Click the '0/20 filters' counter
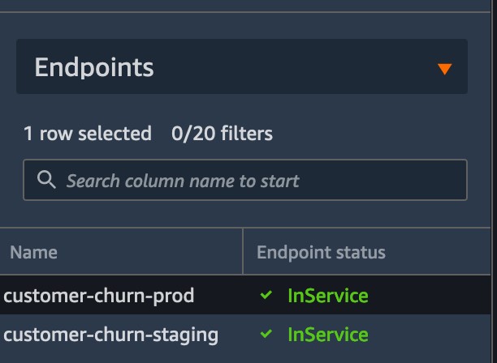 [x=222, y=133]
